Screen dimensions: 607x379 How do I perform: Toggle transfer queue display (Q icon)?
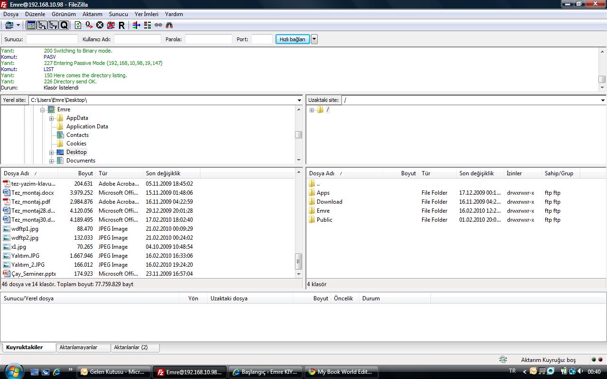point(64,25)
